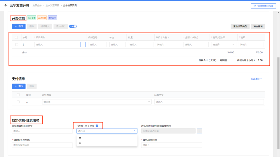Click the vertical scrollbar on the right
The width and height of the screenshot is (280, 157).
pos(278,103)
